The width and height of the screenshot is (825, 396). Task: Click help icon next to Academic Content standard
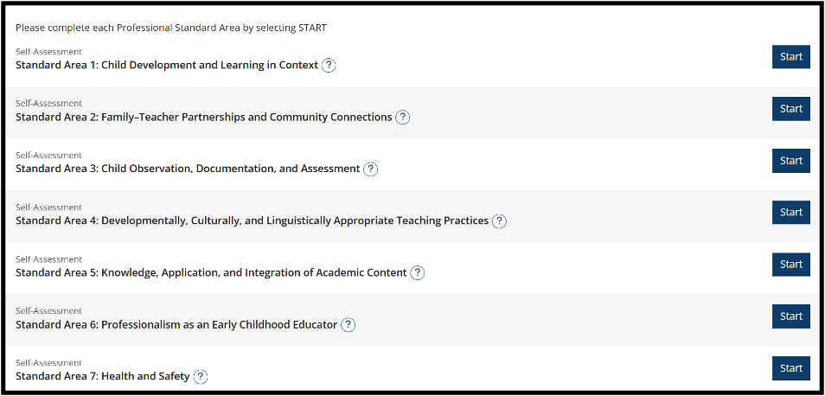(417, 273)
